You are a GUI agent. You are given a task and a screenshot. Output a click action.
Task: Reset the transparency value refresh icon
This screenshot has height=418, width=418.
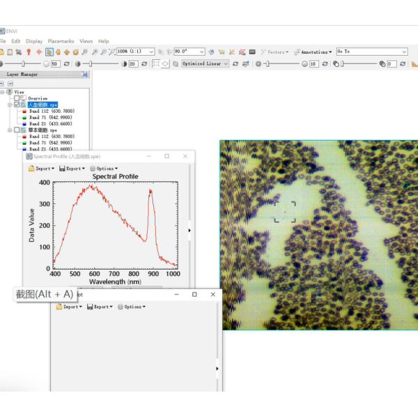click(402, 63)
